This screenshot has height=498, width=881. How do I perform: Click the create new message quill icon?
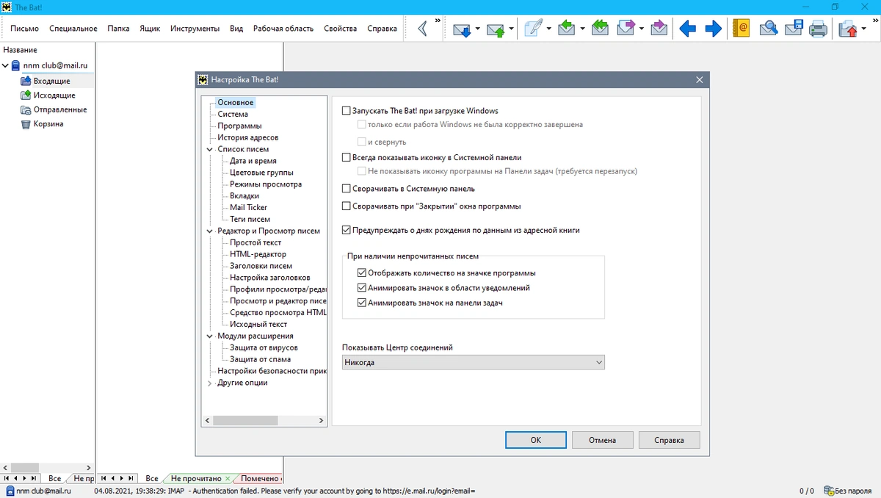click(533, 29)
